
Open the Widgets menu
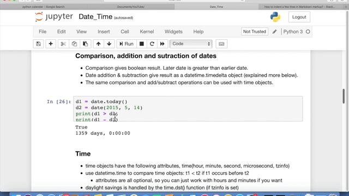(x=173, y=32)
